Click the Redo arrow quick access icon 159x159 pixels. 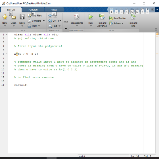[137, 9]
